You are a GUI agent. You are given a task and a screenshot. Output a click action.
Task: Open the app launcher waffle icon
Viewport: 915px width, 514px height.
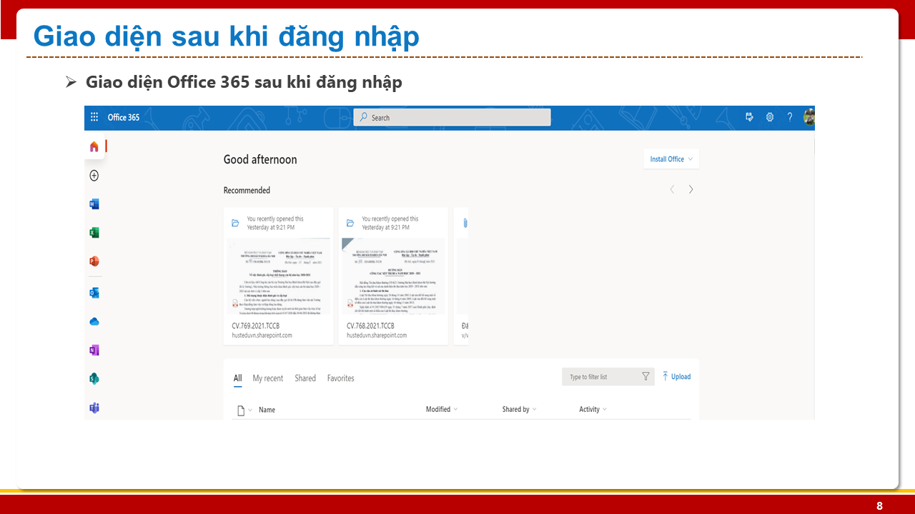pos(94,118)
